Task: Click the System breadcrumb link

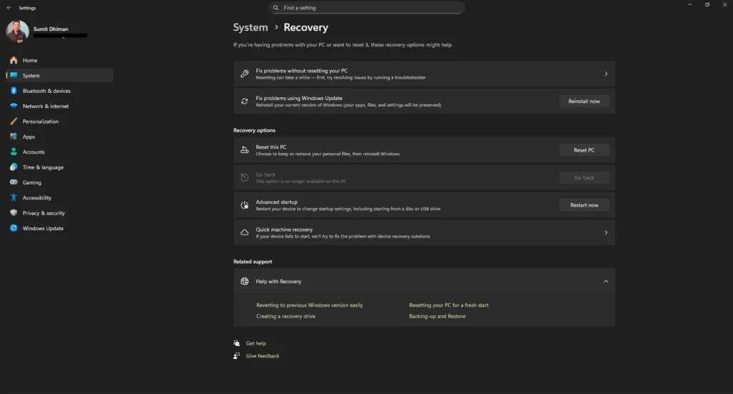Action: pos(251,28)
